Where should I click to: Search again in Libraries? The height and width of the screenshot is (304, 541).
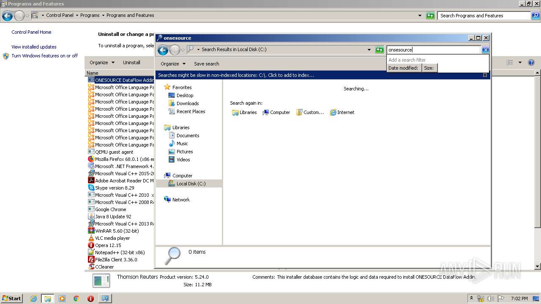coord(244,112)
